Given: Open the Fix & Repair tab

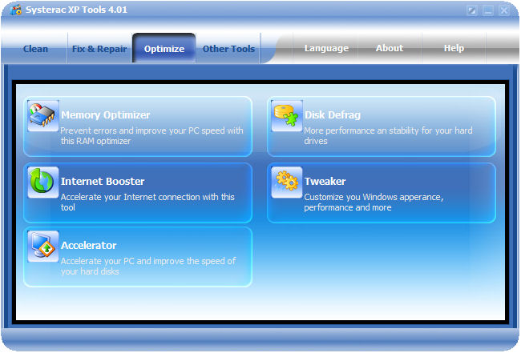Looking at the screenshot, I should (99, 49).
